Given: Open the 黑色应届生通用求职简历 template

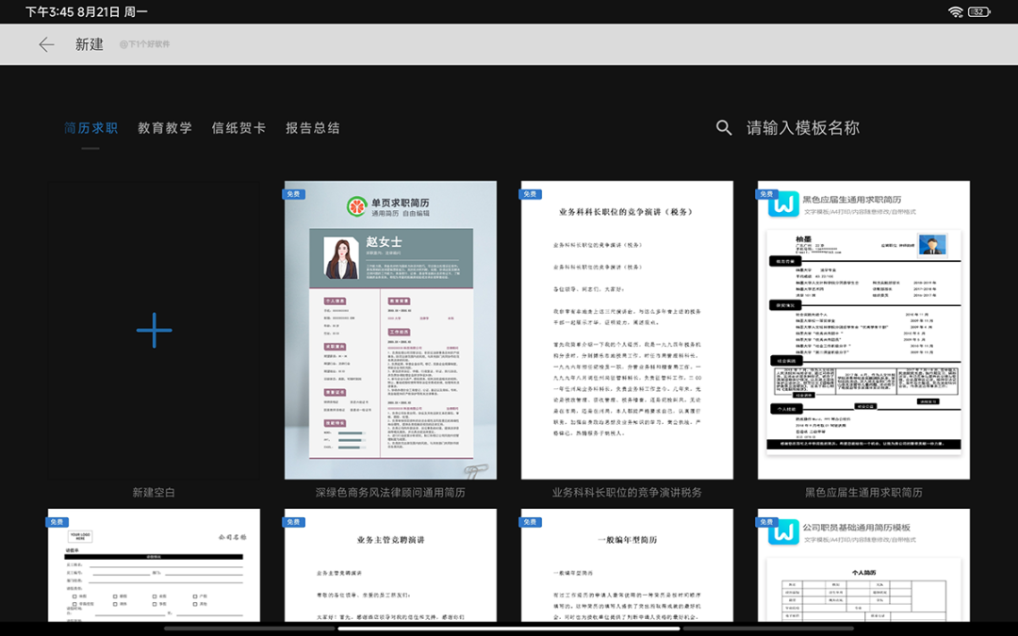Looking at the screenshot, I should [x=863, y=331].
